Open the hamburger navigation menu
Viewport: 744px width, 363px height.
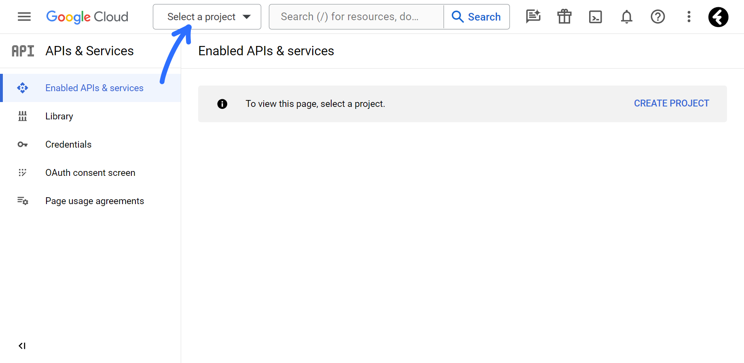pos(24,17)
